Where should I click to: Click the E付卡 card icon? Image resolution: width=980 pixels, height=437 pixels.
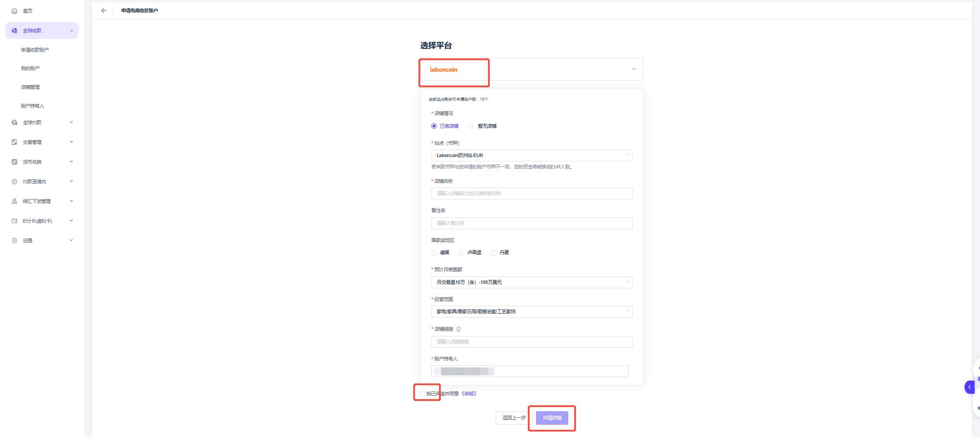pos(14,221)
